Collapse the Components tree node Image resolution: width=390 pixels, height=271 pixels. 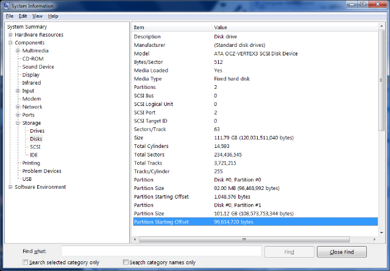click(10, 43)
